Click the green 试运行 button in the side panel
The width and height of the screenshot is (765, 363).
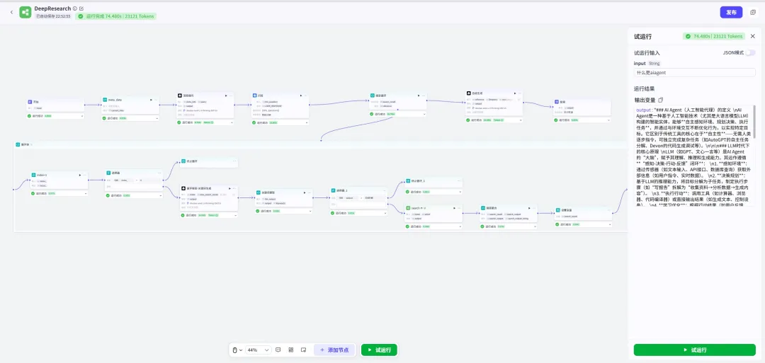click(694, 350)
